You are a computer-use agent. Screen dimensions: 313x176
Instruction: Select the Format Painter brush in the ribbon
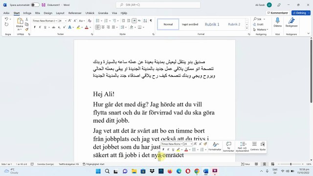coord(27,29)
